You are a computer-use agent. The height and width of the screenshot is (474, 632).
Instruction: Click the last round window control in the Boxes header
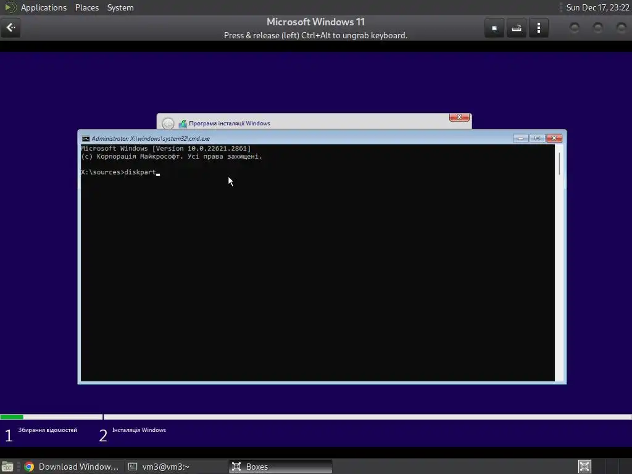[621, 27]
